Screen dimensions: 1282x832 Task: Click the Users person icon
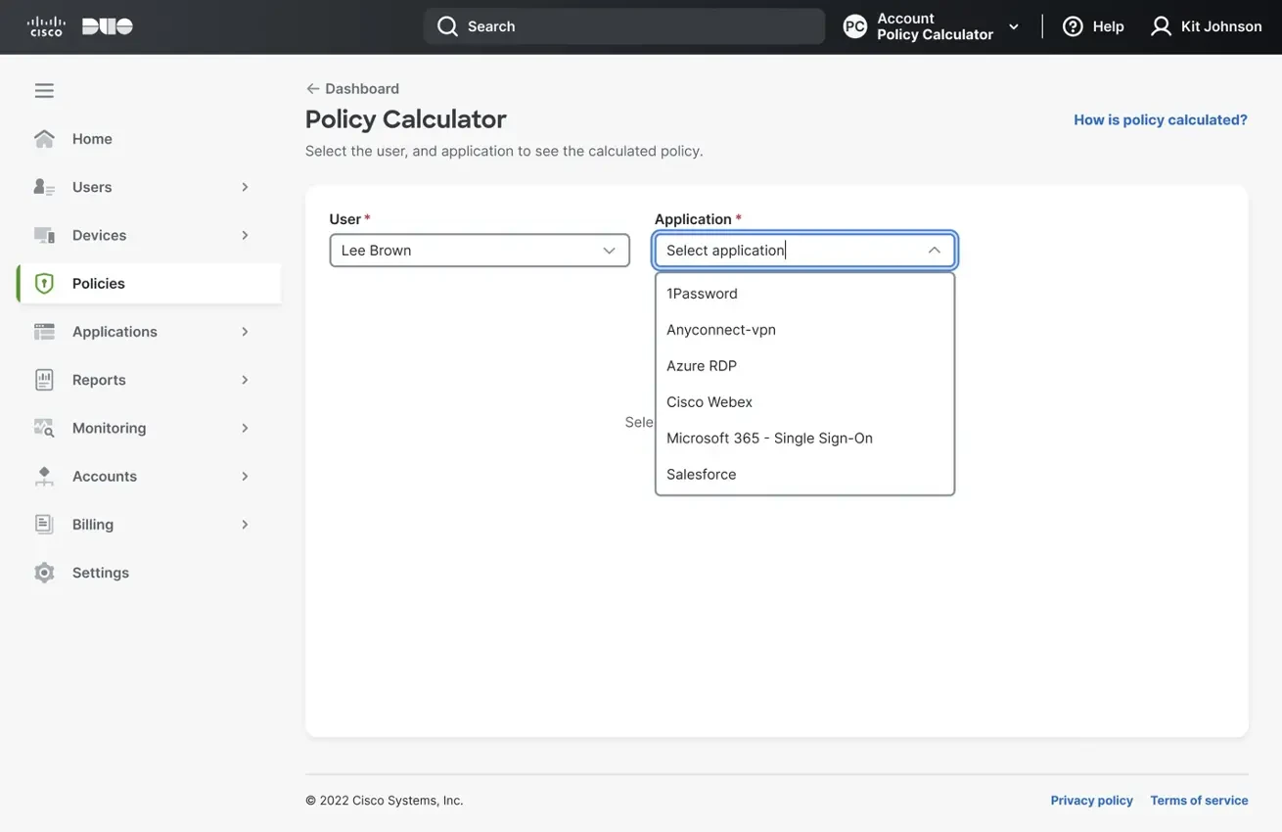[44, 186]
